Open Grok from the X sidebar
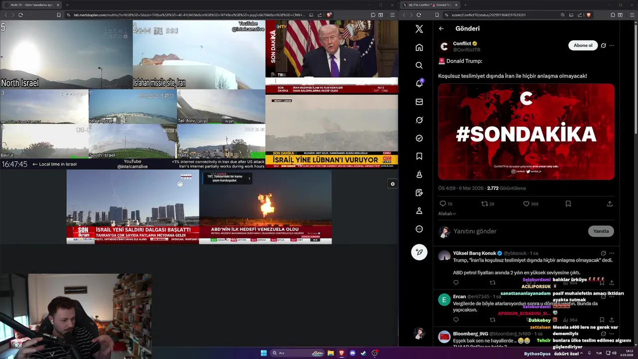This screenshot has height=359, width=638. pyautogui.click(x=419, y=120)
